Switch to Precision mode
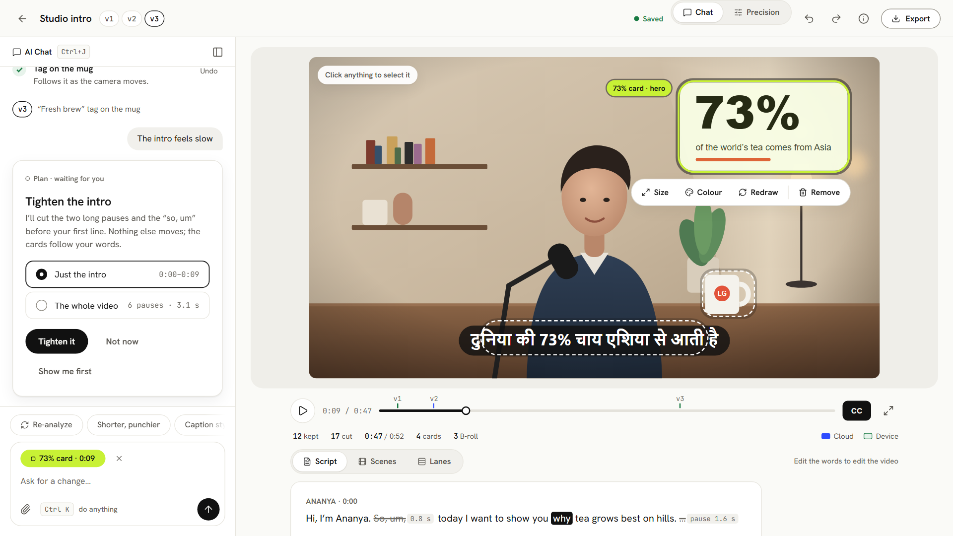Image resolution: width=953 pixels, height=536 pixels. point(757,12)
